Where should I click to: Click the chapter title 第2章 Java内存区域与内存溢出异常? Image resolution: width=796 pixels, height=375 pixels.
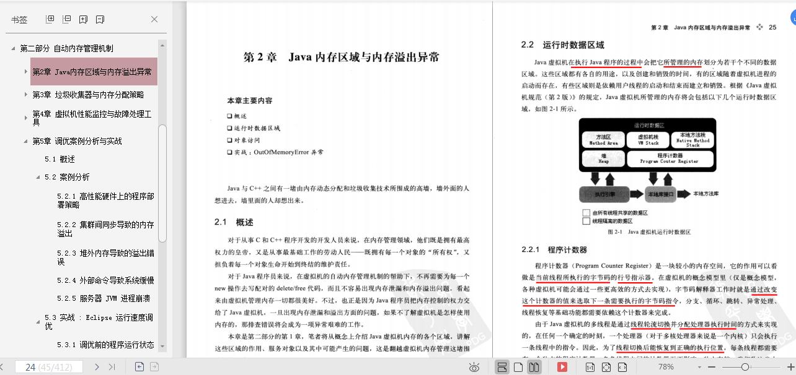(342, 57)
